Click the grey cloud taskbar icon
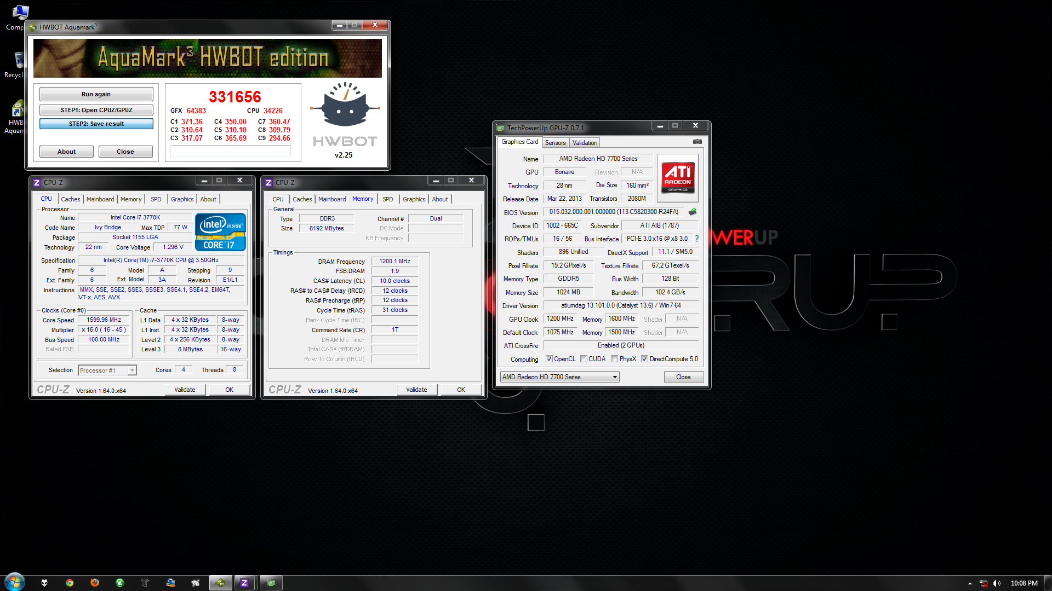The height and width of the screenshot is (591, 1052). (x=196, y=583)
